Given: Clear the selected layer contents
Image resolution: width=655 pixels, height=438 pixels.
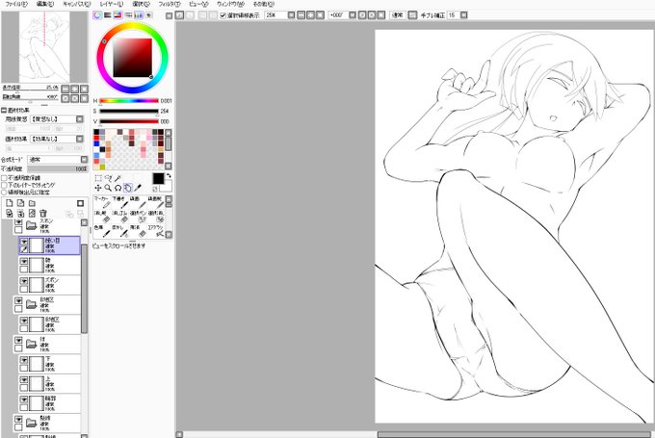Looking at the screenshot, I should (x=32, y=214).
